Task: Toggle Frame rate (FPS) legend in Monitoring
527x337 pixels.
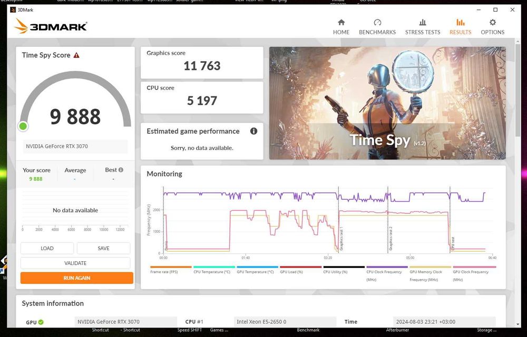Action: click(x=171, y=271)
